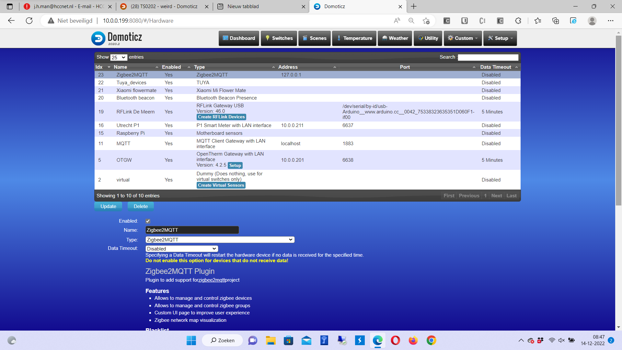Open new tab with plus icon
Image resolution: width=622 pixels, height=350 pixels.
click(x=414, y=6)
